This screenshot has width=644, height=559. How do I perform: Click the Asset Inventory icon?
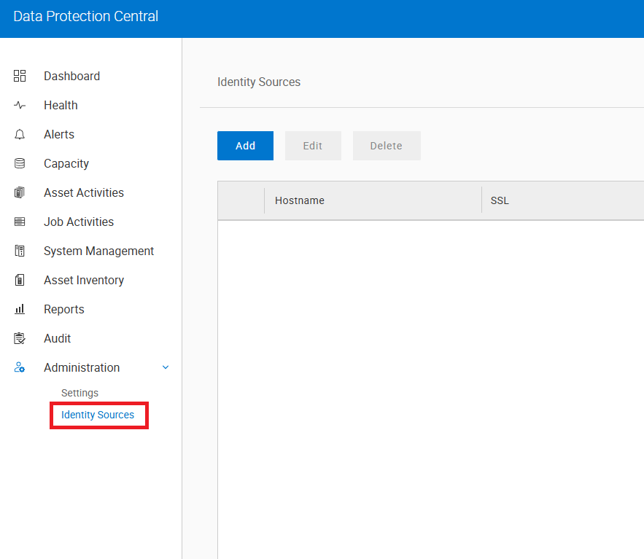(x=20, y=279)
